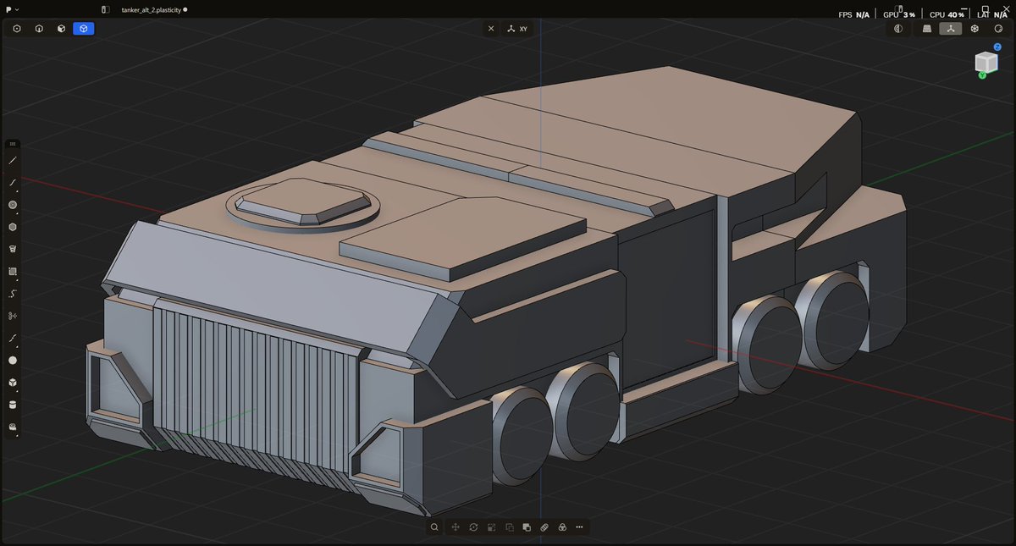
Task: Select the Cylinder tool
Action: tap(13, 405)
